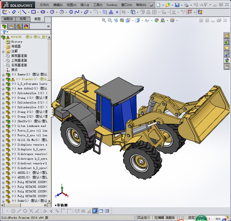Open DisplayManager color ball tab

pyautogui.click(x=26, y=27)
